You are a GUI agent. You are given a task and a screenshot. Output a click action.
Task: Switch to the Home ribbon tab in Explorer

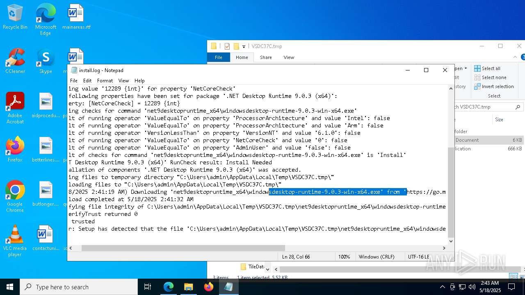[242, 57]
